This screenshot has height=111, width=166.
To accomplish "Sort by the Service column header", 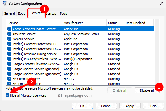I will tap(34, 23).
